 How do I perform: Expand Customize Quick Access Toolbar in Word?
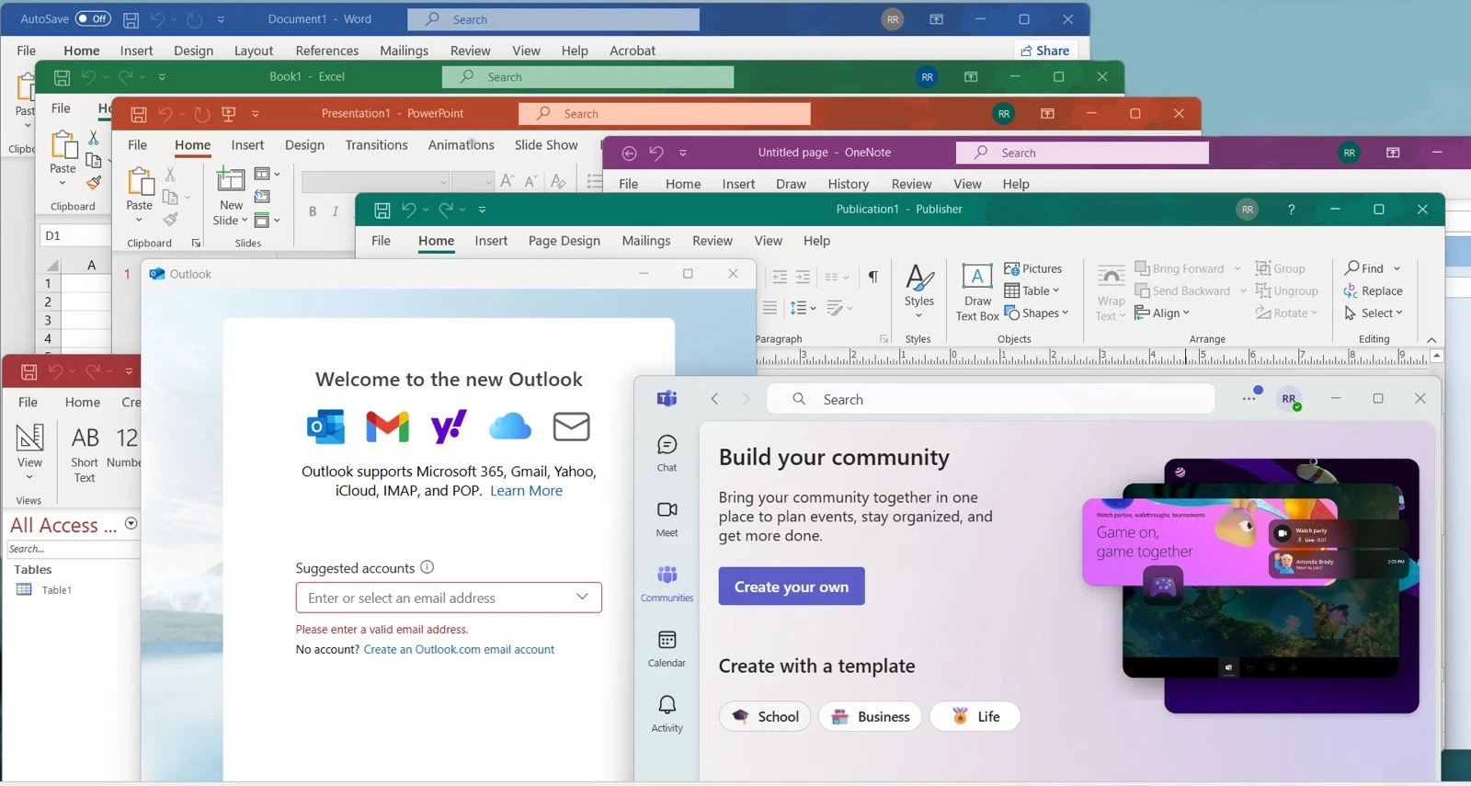coord(221,19)
